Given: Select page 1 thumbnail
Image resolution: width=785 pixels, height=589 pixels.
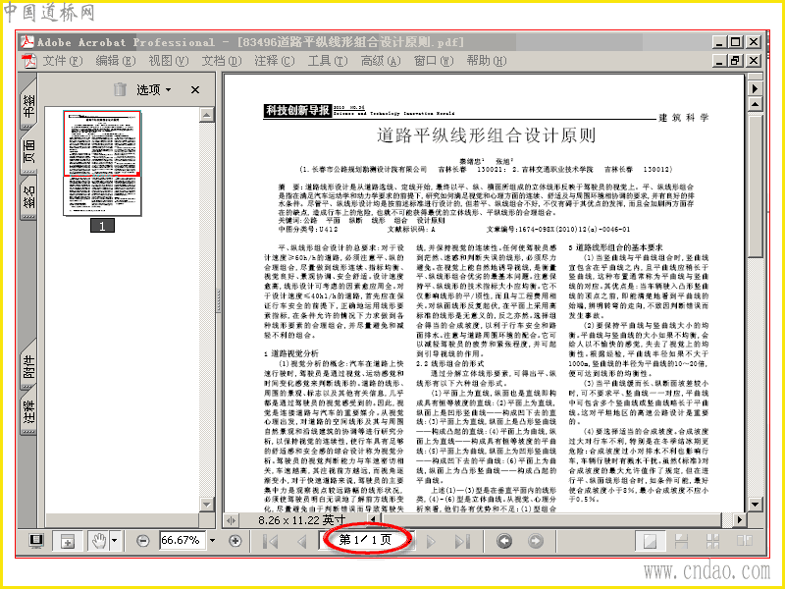Looking at the screenshot, I should (102, 163).
